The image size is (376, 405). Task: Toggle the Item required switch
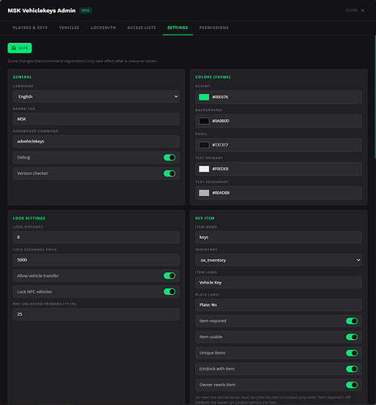pyautogui.click(x=352, y=321)
